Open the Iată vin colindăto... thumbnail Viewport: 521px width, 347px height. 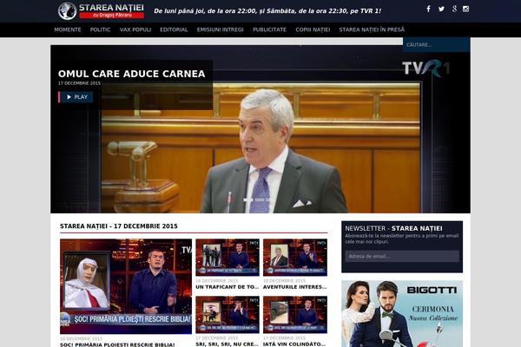[x=295, y=315]
